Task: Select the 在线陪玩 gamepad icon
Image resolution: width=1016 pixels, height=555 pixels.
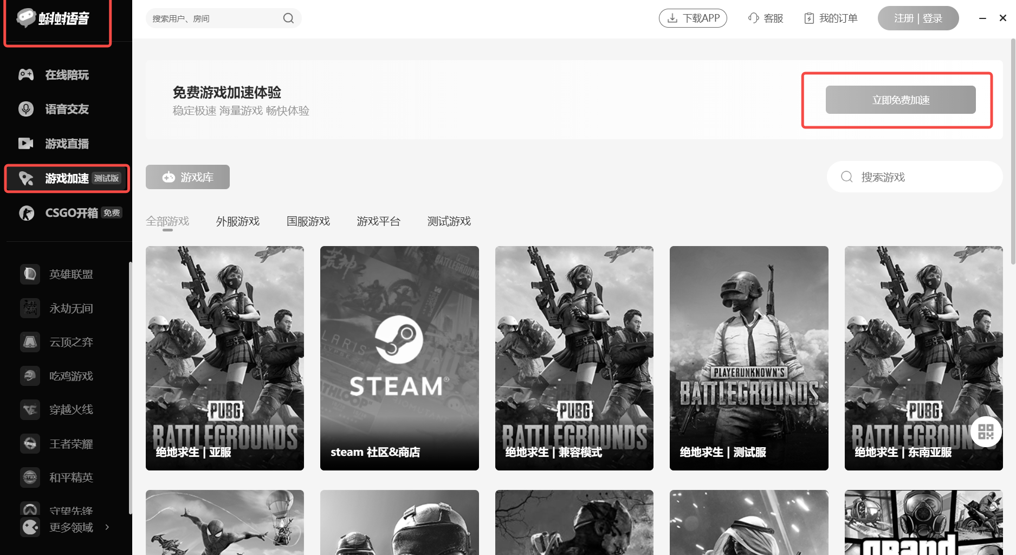Action: coord(26,75)
